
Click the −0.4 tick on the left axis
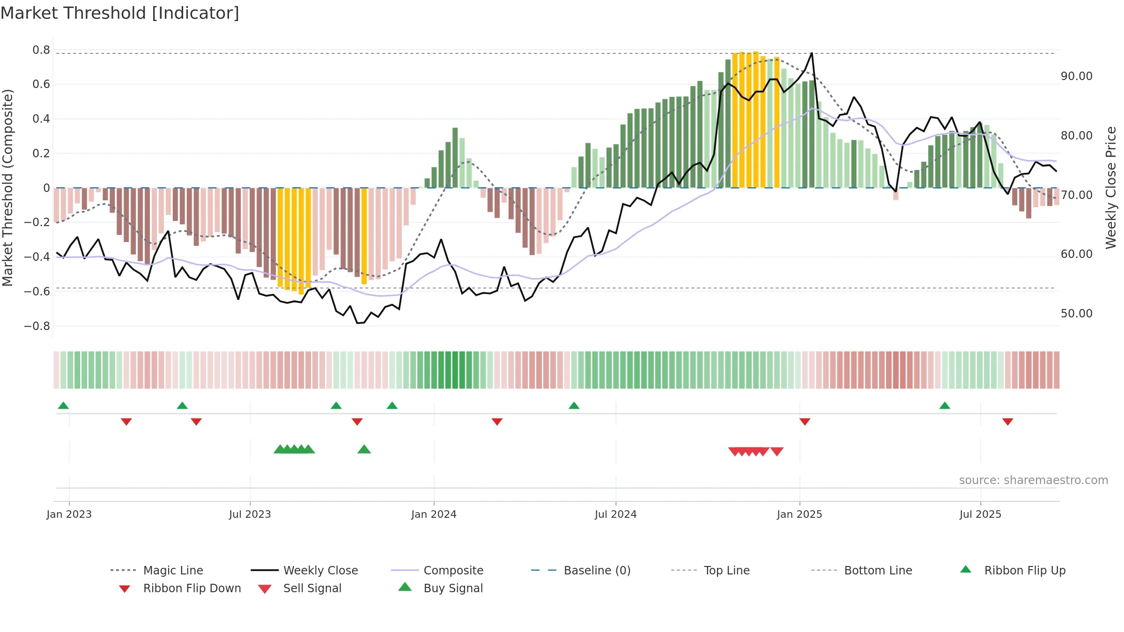point(37,257)
